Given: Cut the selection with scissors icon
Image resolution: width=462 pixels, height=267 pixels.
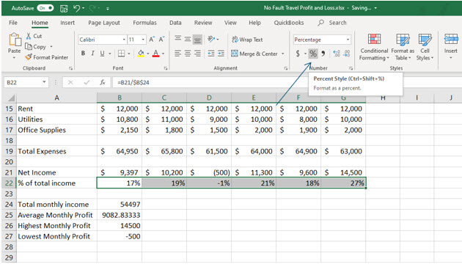Looking at the screenshot, I should (29, 36).
